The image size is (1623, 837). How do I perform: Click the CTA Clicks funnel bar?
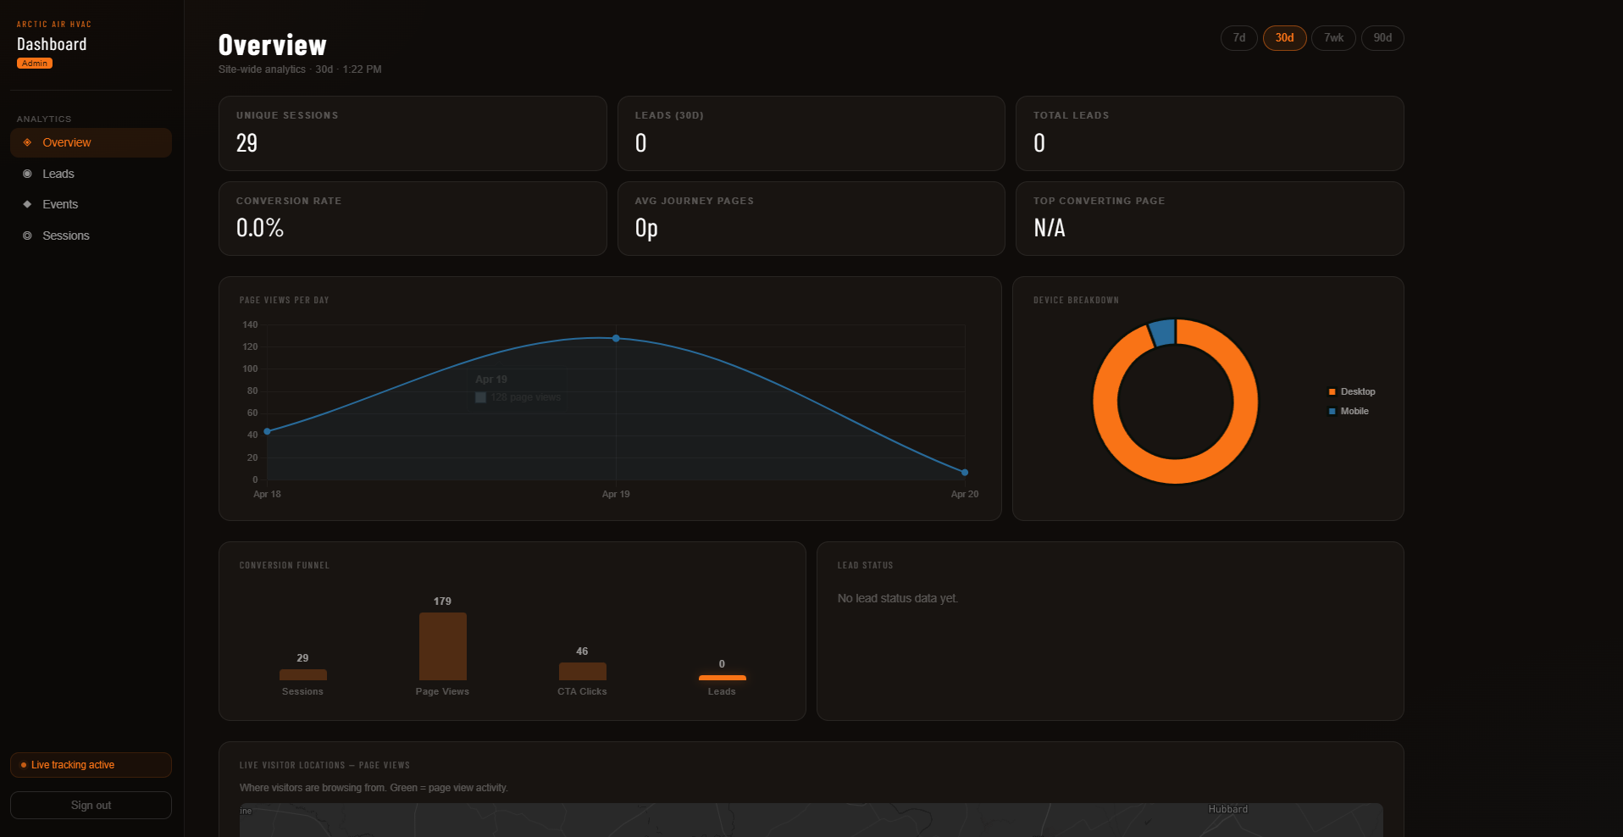[582, 671]
